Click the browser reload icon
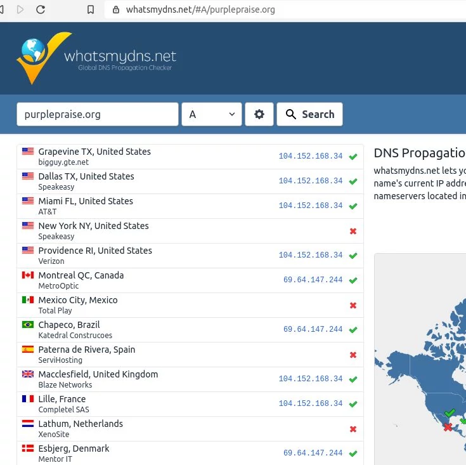The image size is (466, 465). point(41,10)
